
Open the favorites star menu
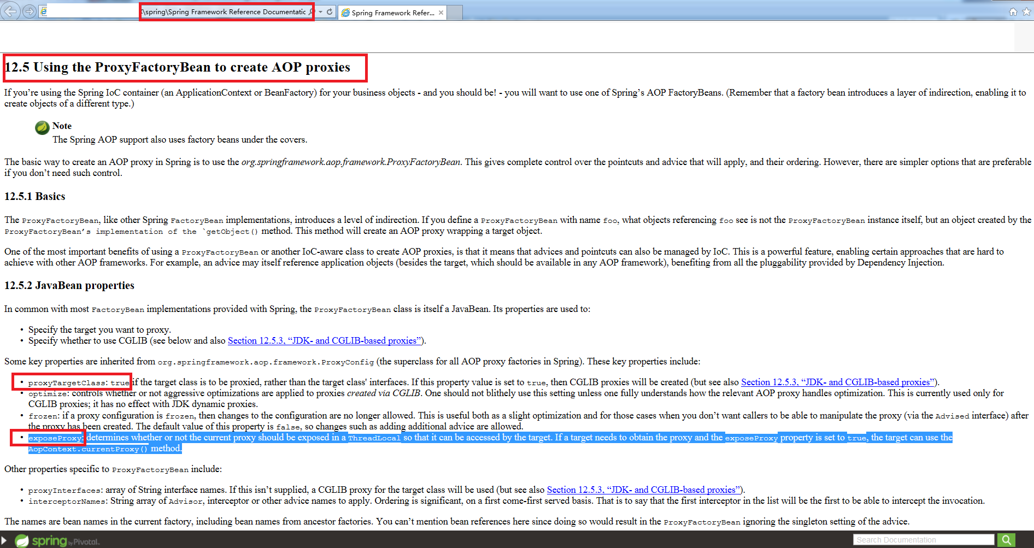tap(1026, 11)
